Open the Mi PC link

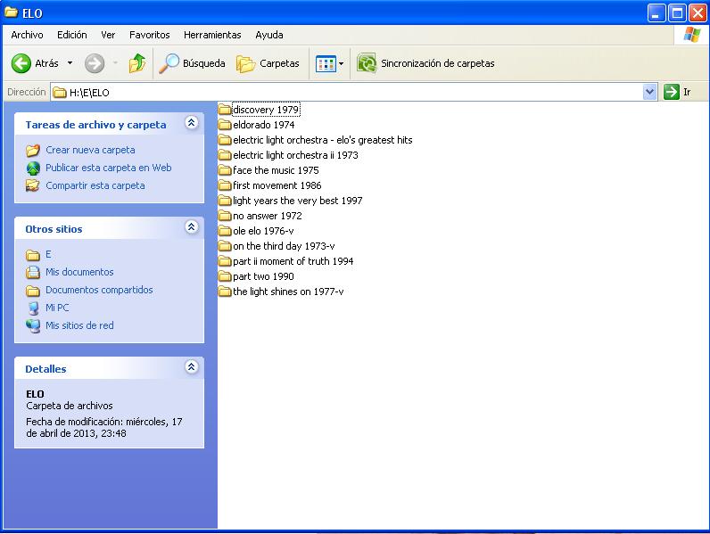click(57, 308)
